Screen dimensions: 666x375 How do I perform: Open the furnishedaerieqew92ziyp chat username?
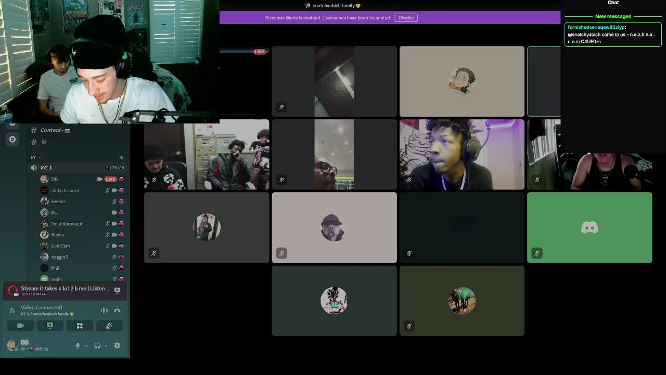[596, 27]
